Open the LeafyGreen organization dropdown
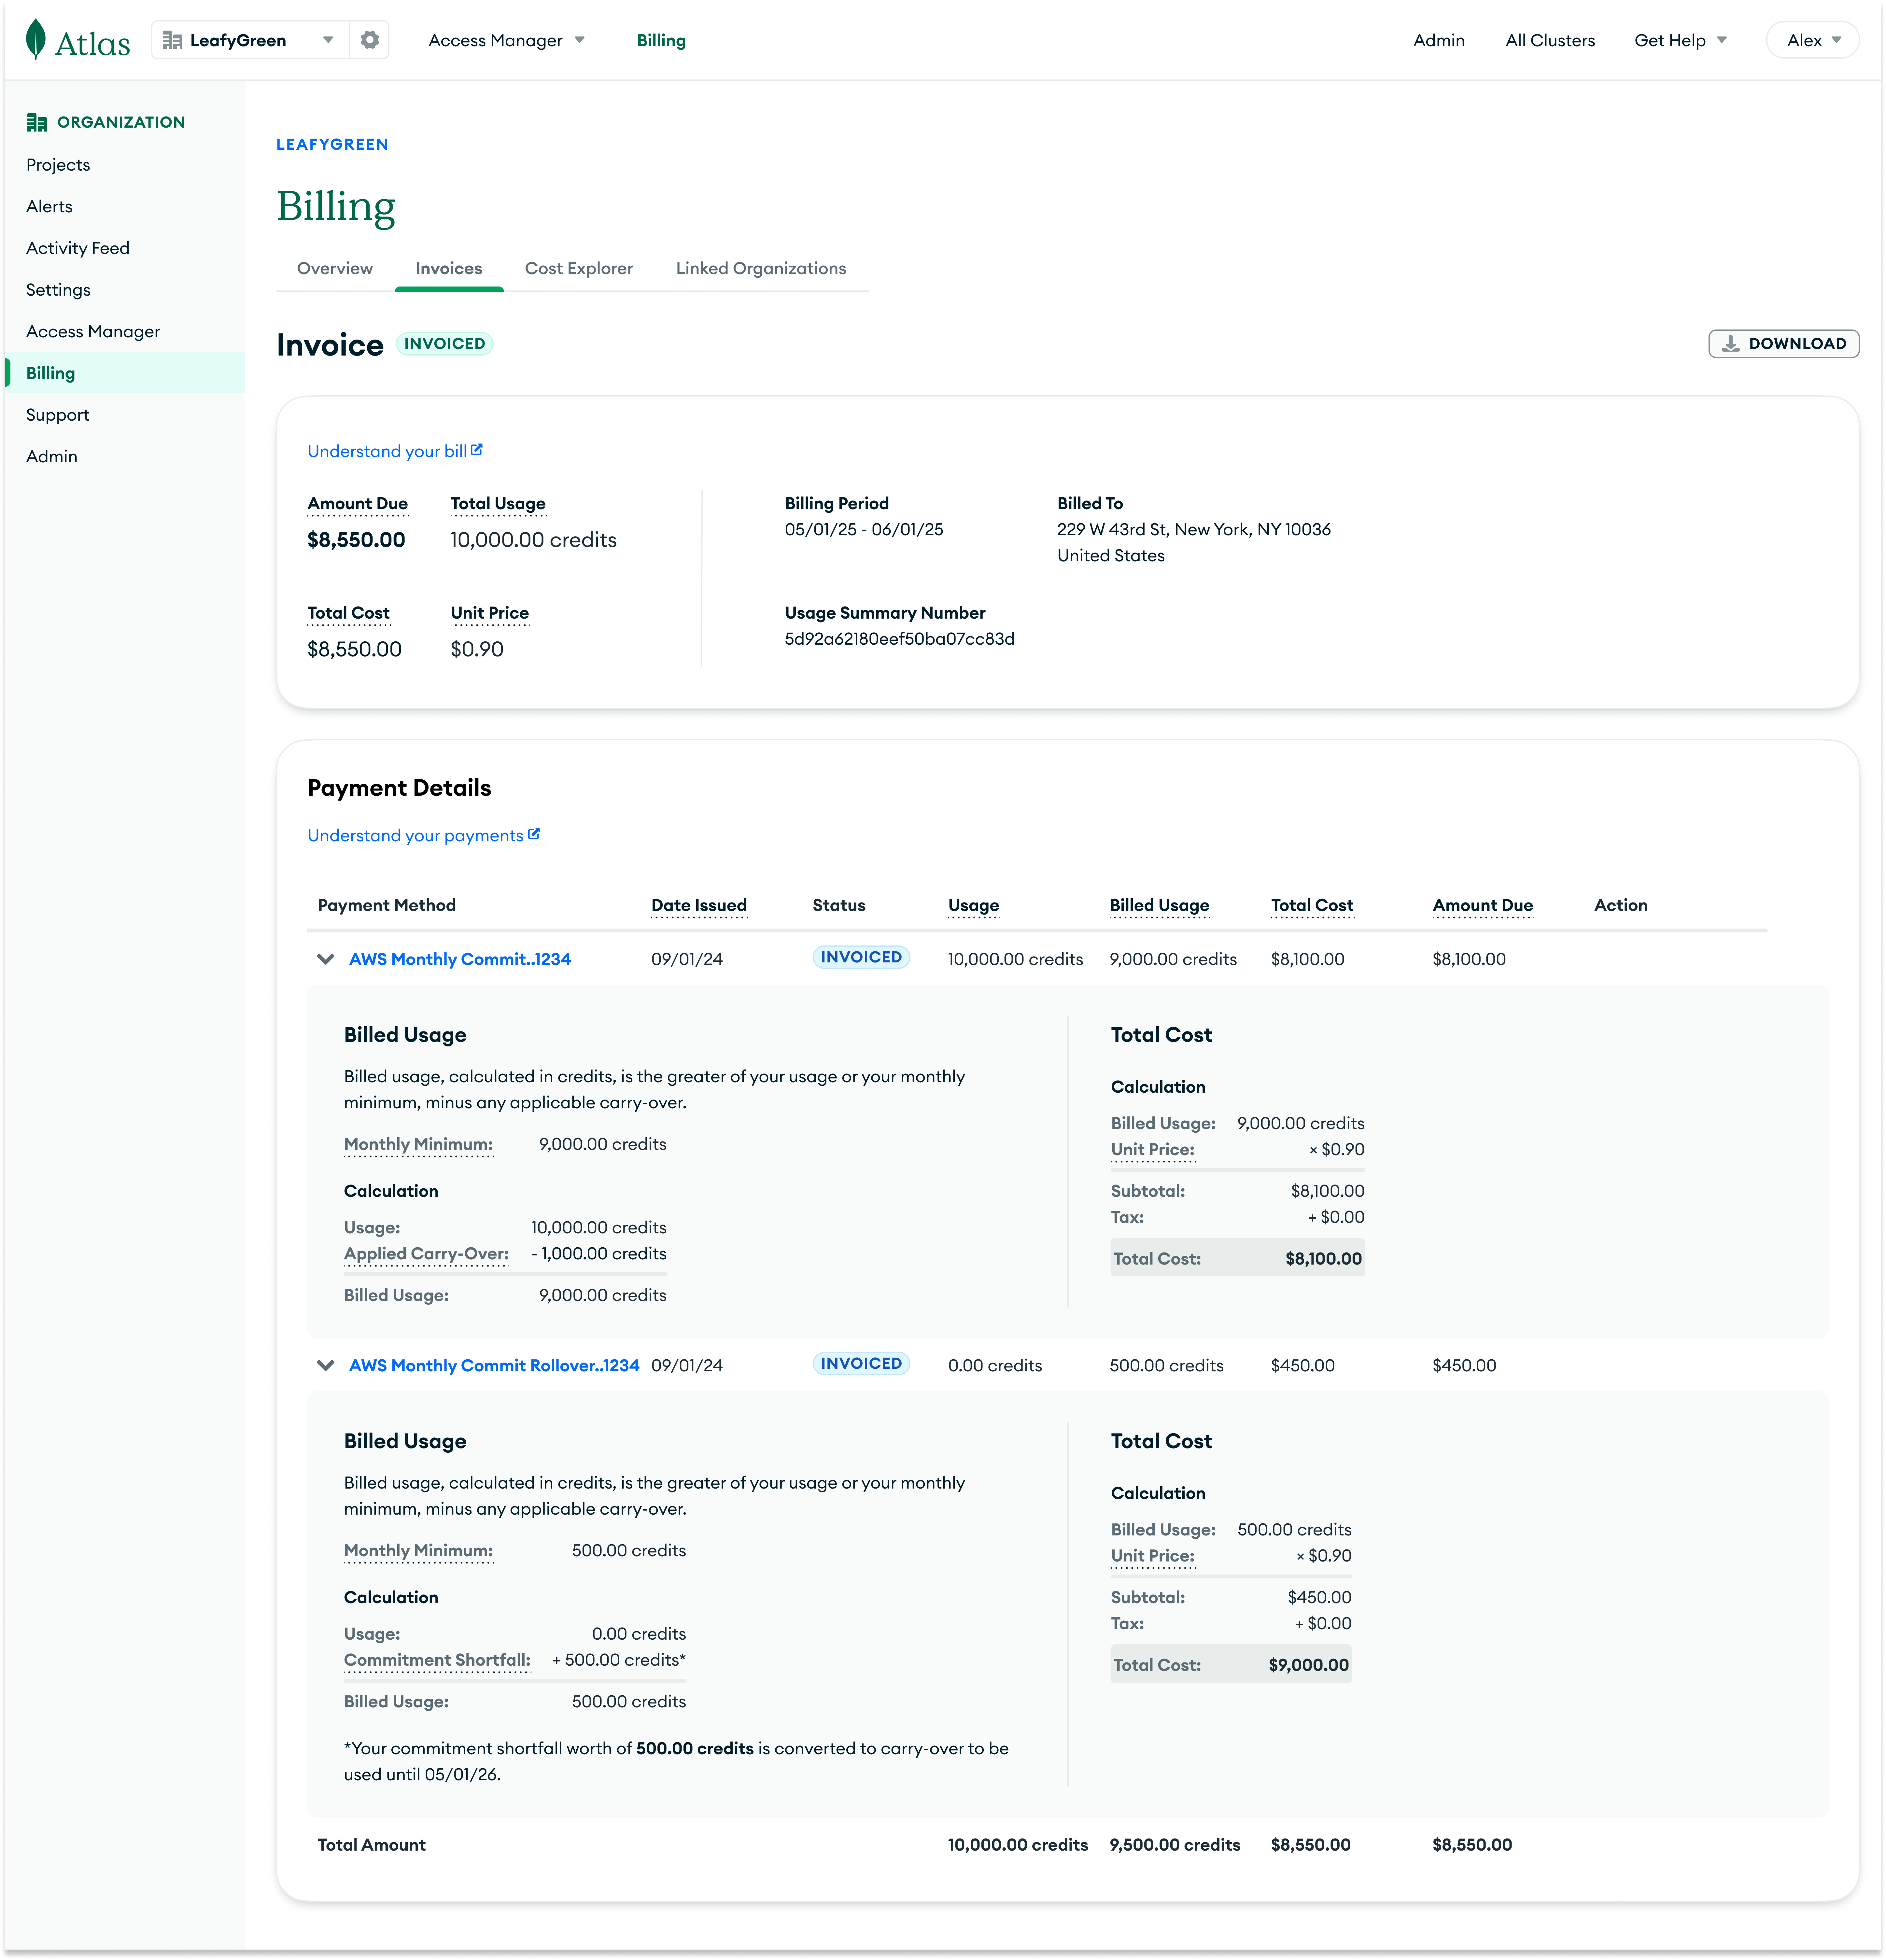 [x=327, y=40]
